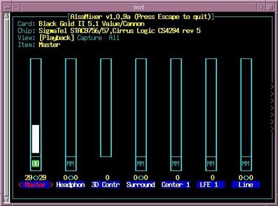Viewport: 278px width, 206px height.
Task: Click the Master volume slider bar
Action: point(36,107)
